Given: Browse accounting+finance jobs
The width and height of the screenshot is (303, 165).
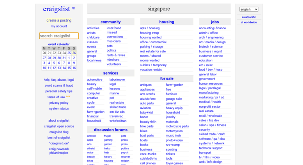Looking at the screenshot, I should pyautogui.click(x=213, y=28).
